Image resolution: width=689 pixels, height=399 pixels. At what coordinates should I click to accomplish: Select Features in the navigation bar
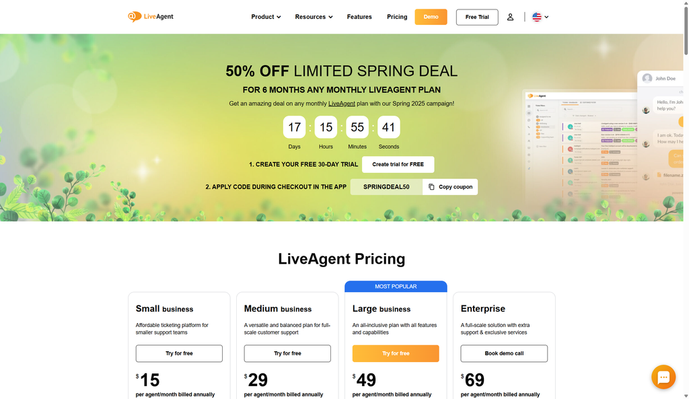pos(359,16)
